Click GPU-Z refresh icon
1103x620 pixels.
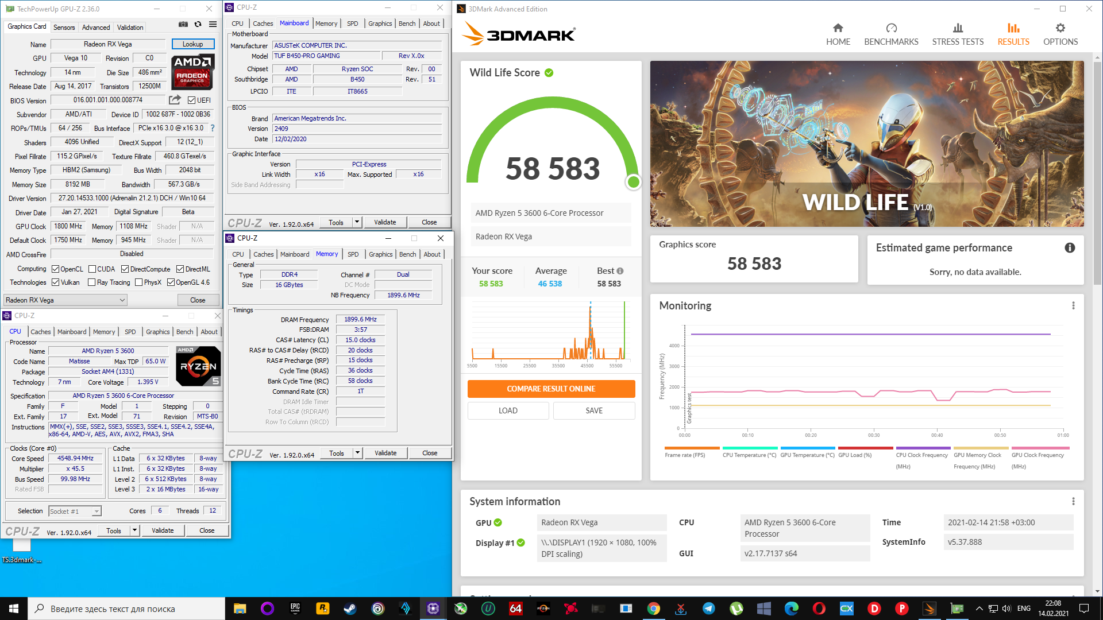tap(198, 25)
